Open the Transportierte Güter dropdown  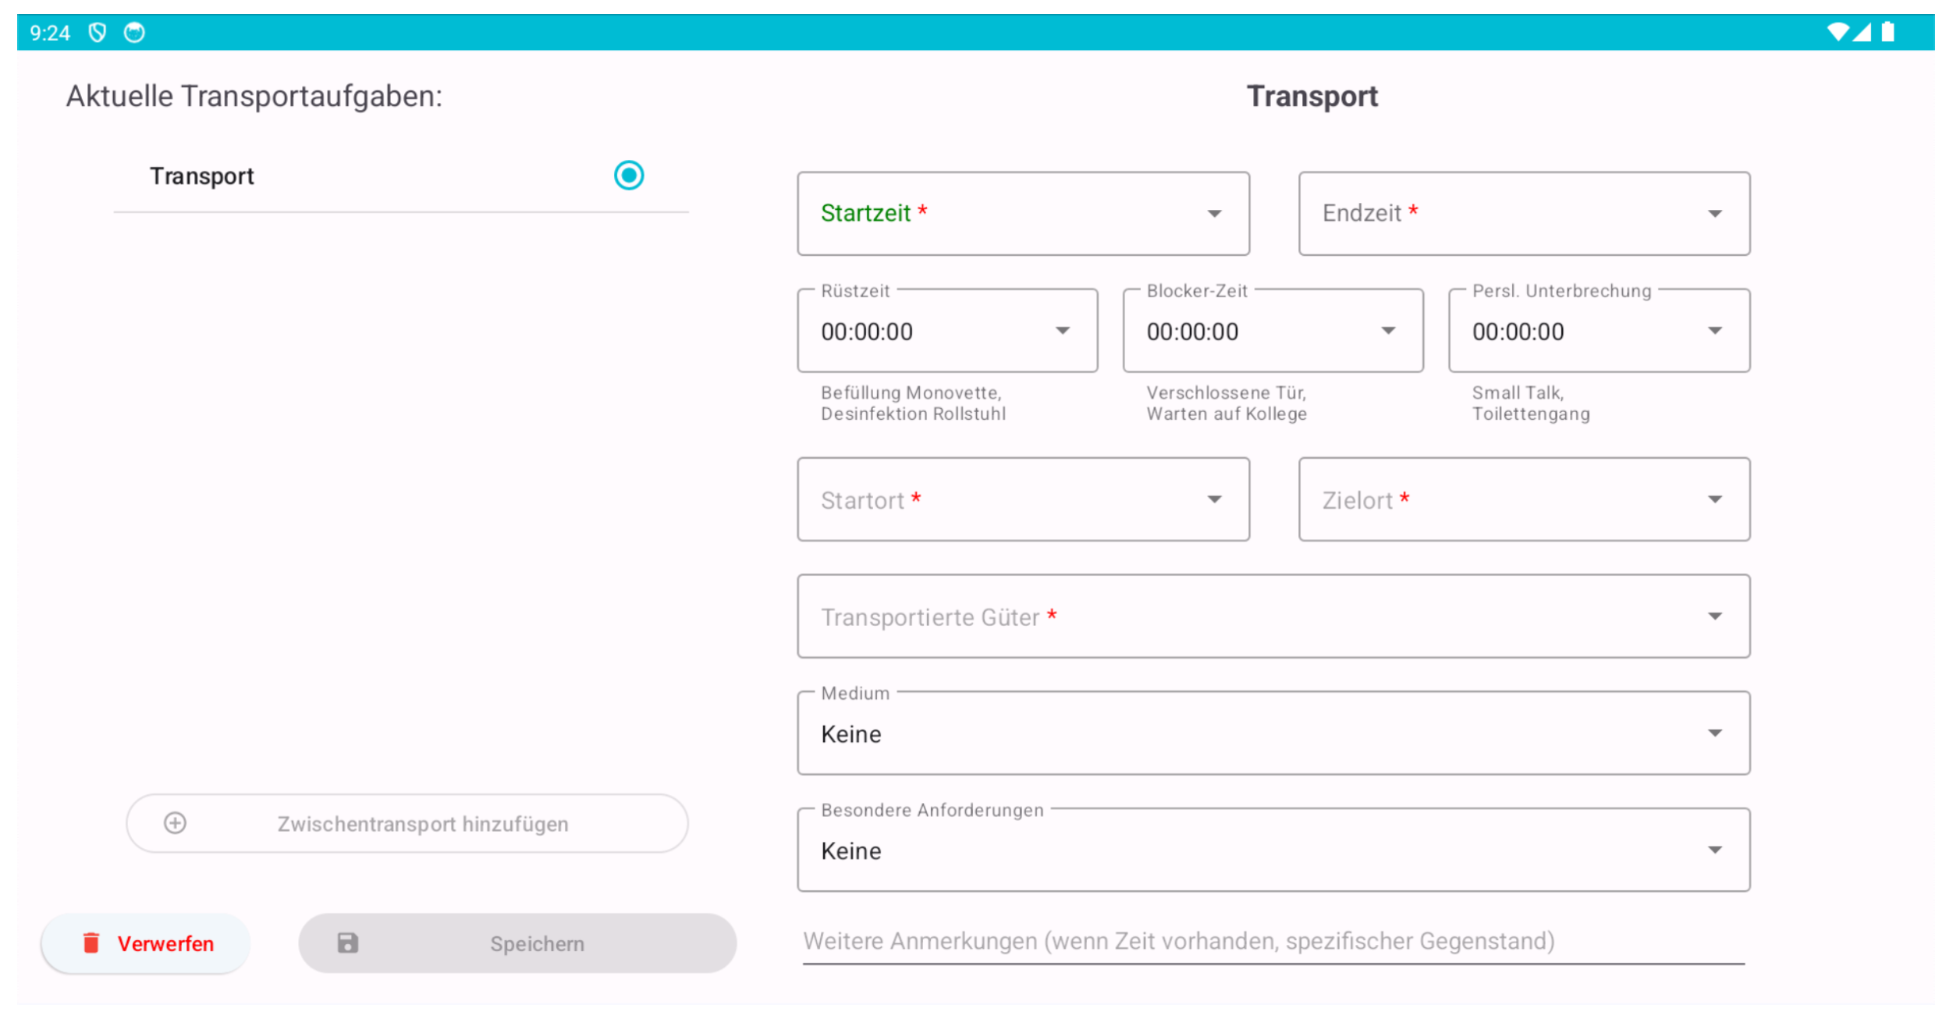pyautogui.click(x=1273, y=616)
